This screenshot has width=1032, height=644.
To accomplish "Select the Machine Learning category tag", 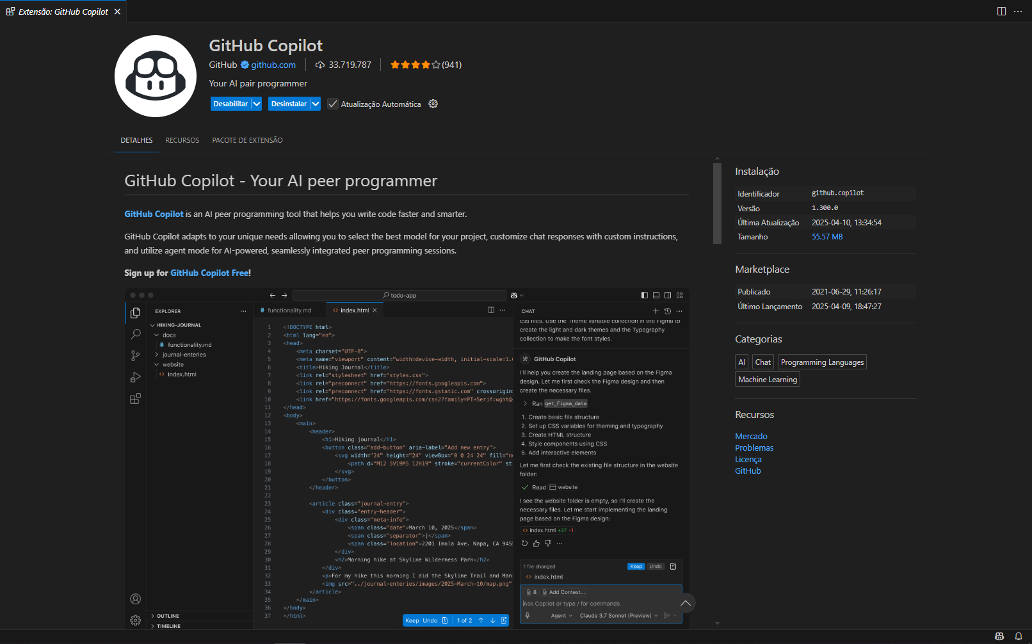I will click(768, 379).
